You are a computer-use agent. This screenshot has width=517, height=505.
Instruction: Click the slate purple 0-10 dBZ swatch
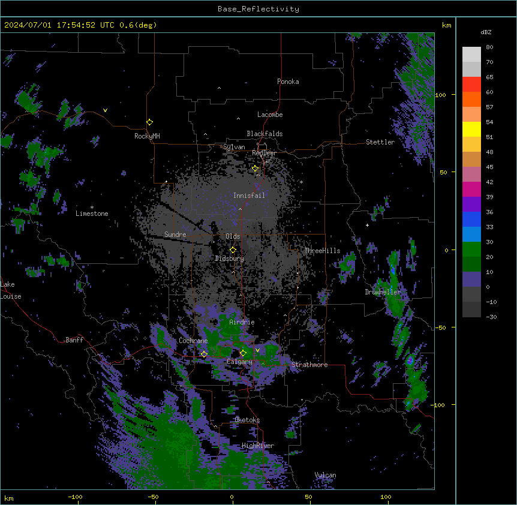coord(471,279)
